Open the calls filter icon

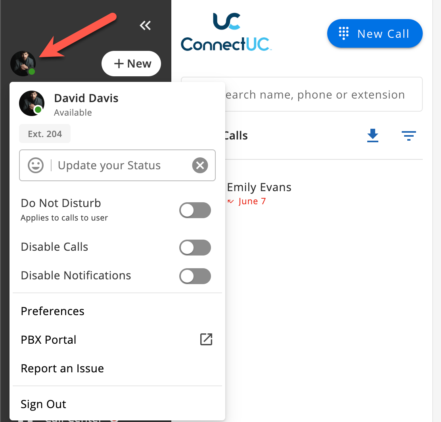click(408, 136)
